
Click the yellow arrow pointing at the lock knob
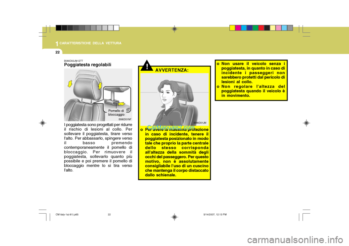click(x=121, y=103)
